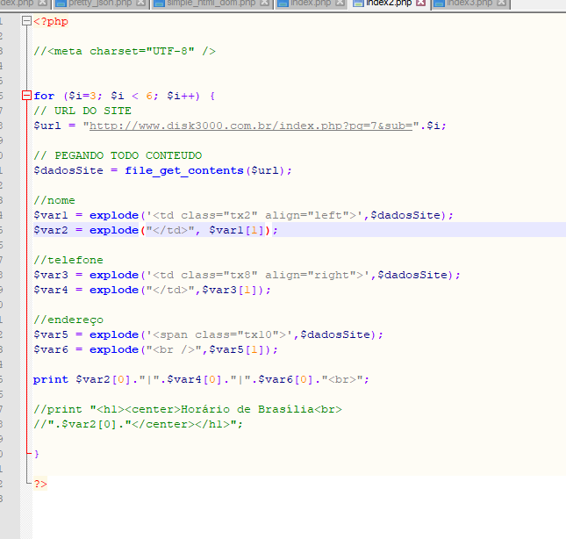This screenshot has height=539, width=566.
Task: Click the $i++ increment in for loop
Action: pyautogui.click(x=181, y=96)
